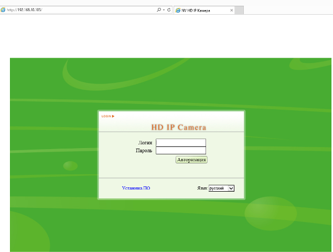This screenshot has height=252, width=333.
Task: Click the search magnifier icon in address bar
Action: [159, 10]
